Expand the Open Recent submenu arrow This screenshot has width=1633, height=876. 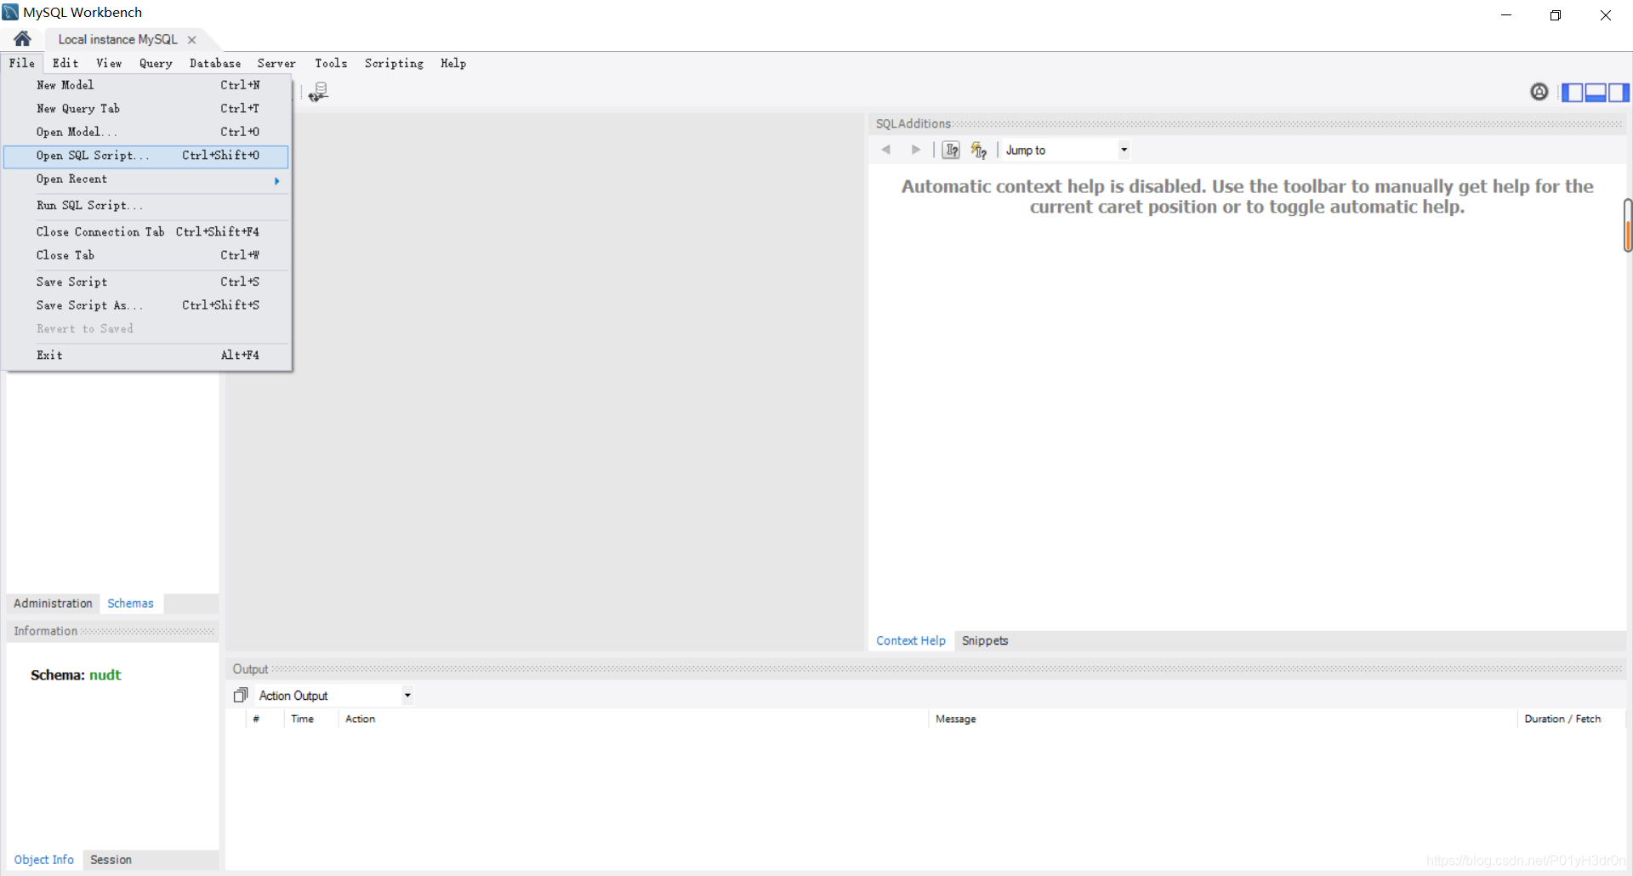[277, 180]
